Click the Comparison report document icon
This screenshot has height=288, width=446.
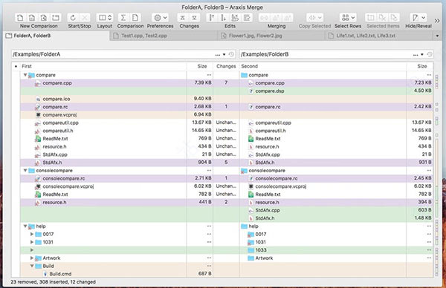tap(135, 18)
